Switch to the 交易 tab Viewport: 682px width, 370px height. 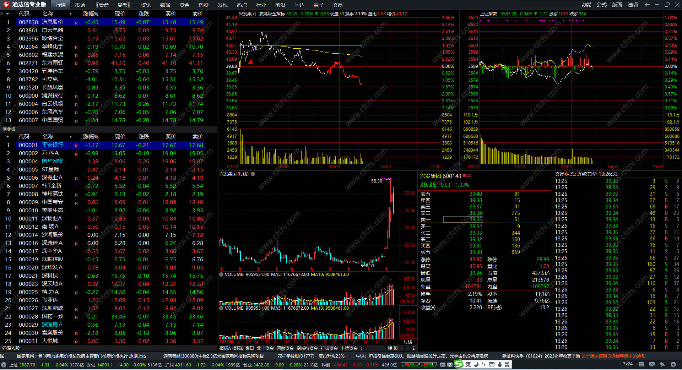(338, 5)
